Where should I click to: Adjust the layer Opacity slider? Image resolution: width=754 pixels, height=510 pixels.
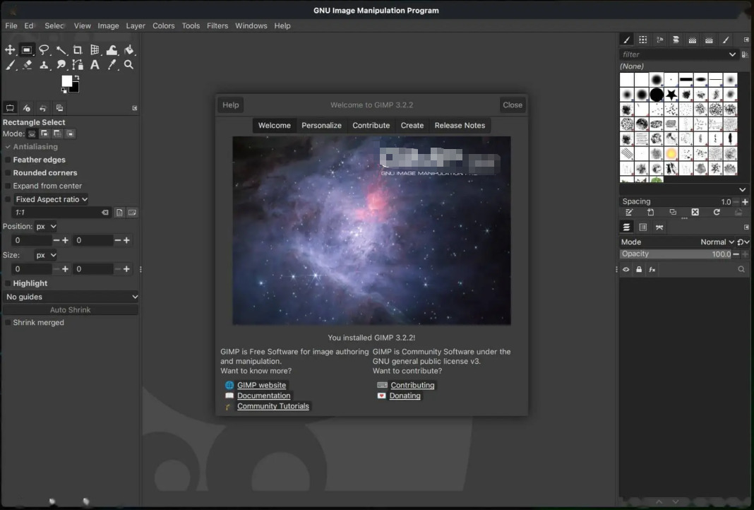tap(677, 254)
